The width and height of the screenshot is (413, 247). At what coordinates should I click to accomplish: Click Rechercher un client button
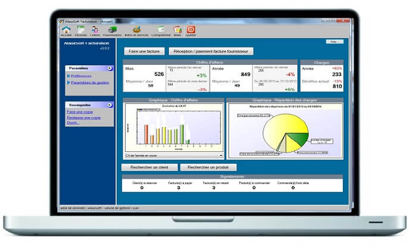pyautogui.click(x=149, y=167)
